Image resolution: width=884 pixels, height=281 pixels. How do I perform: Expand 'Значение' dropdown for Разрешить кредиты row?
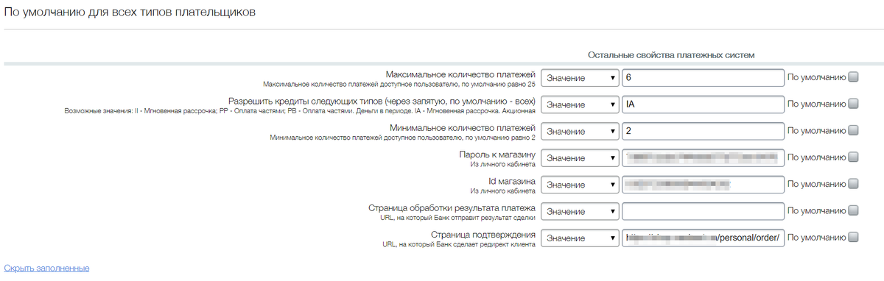(x=580, y=104)
